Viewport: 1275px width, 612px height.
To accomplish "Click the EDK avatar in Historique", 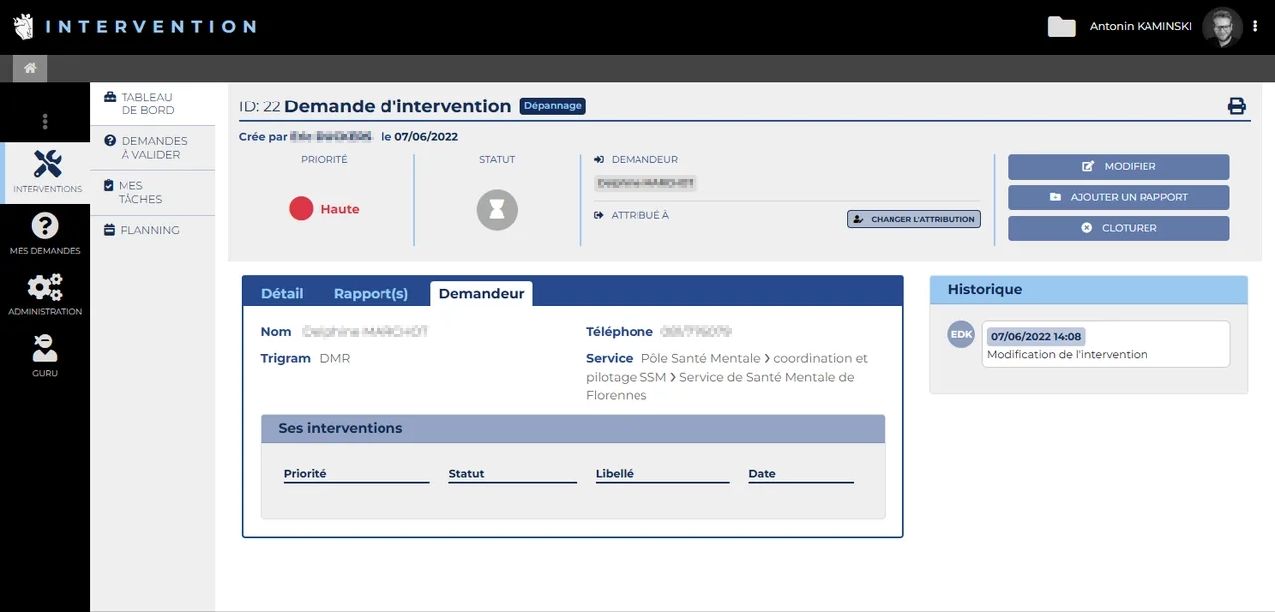I will pyautogui.click(x=961, y=335).
